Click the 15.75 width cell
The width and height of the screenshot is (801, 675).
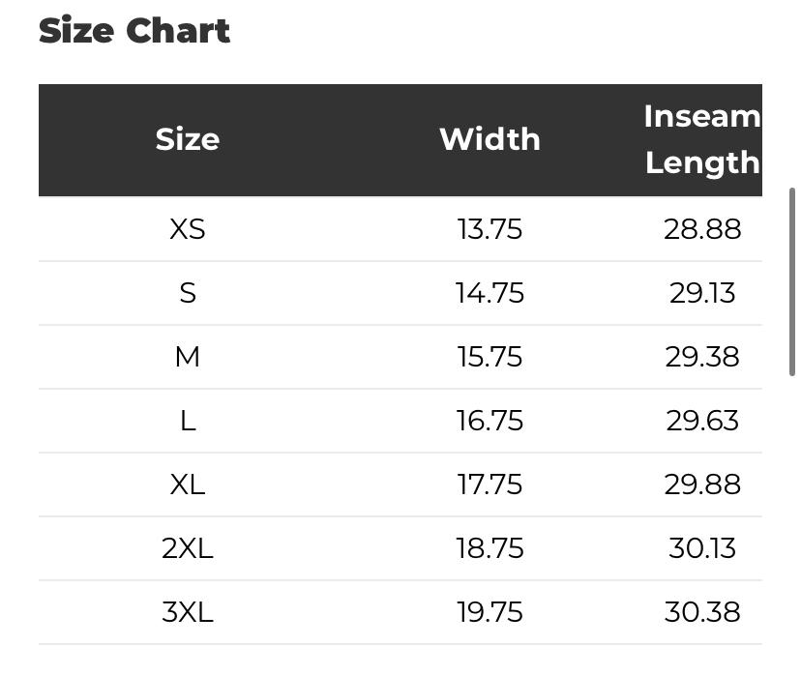pos(489,357)
